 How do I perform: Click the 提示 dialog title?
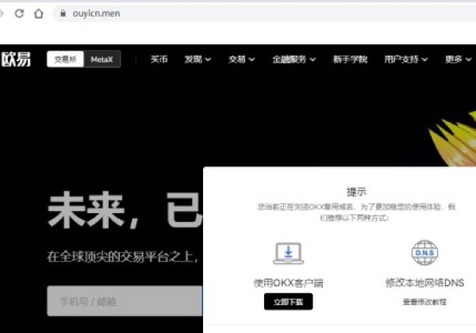(x=357, y=192)
